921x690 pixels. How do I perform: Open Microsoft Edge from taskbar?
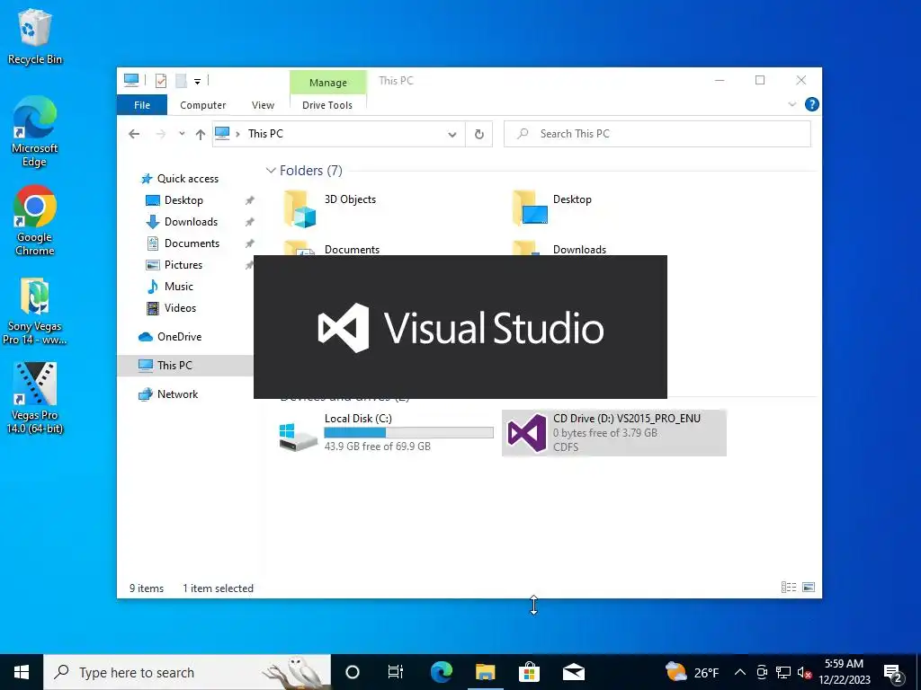(441, 672)
